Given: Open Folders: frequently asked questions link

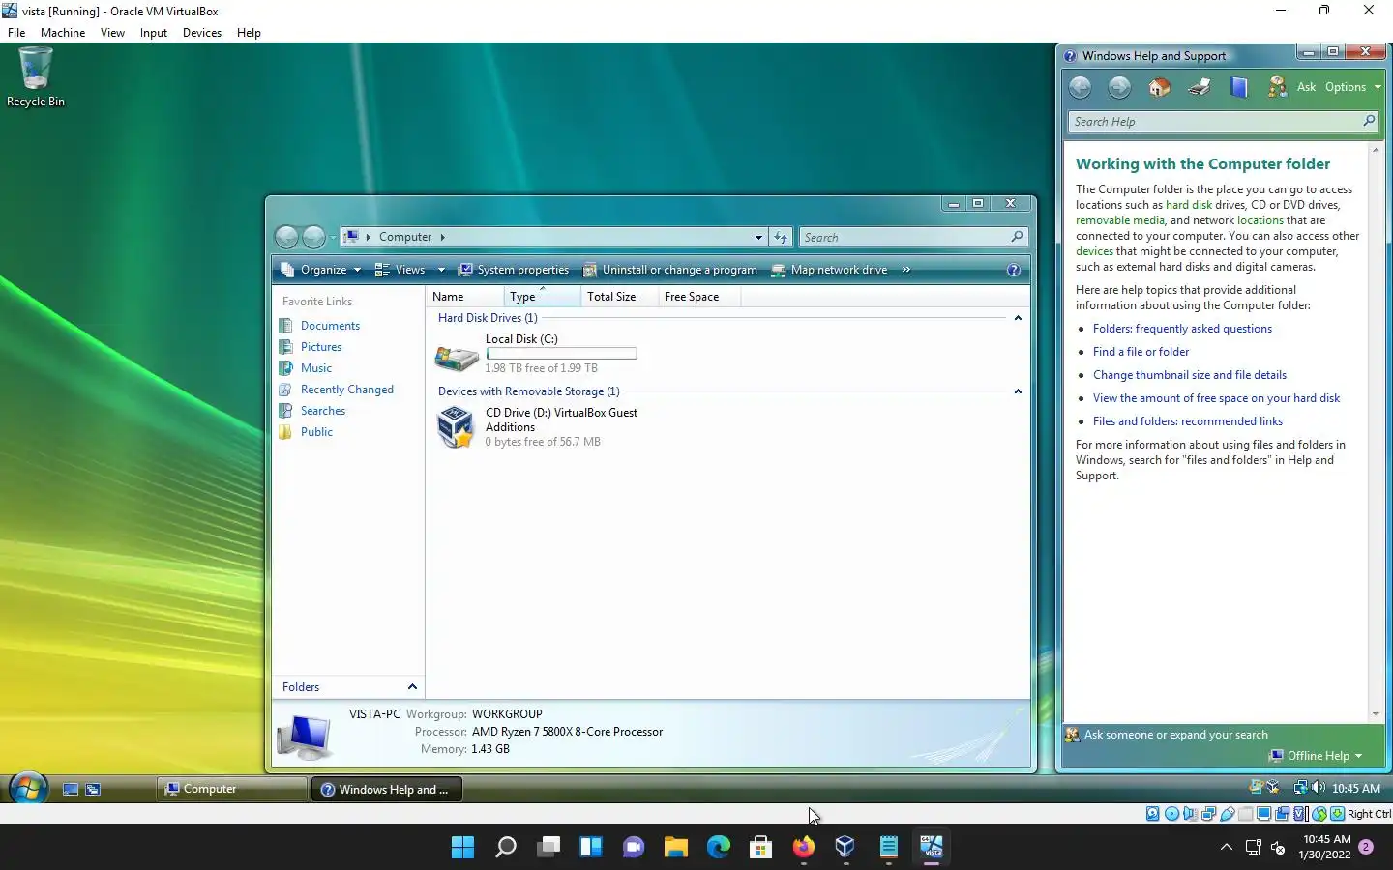Looking at the screenshot, I should tap(1182, 329).
